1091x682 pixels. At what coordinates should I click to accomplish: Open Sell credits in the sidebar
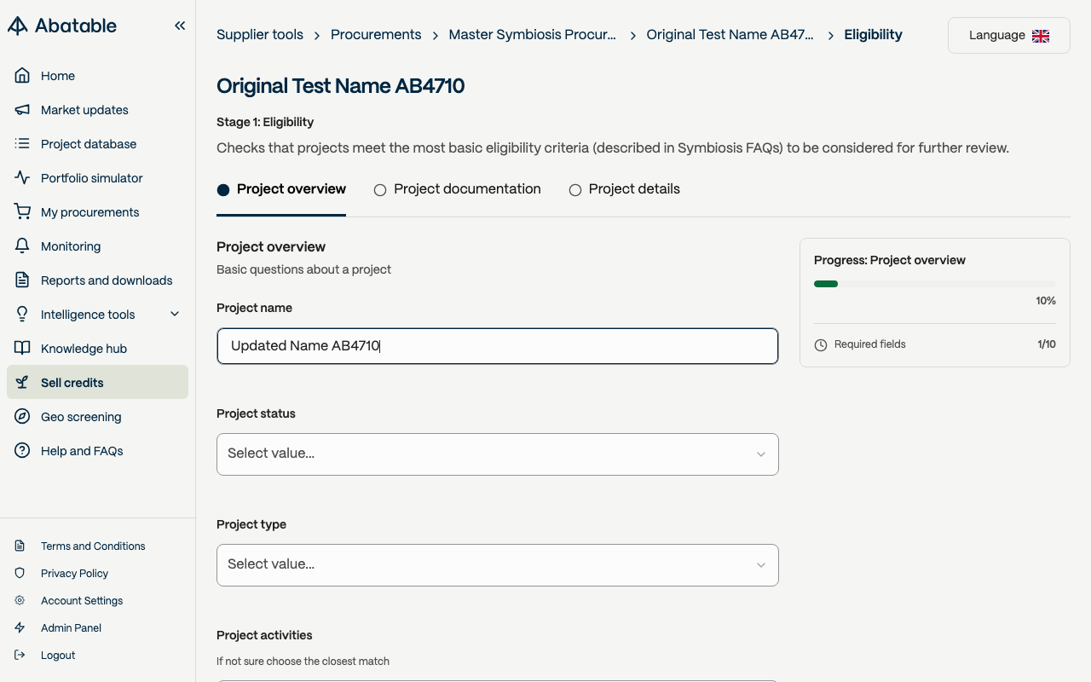pos(72,383)
